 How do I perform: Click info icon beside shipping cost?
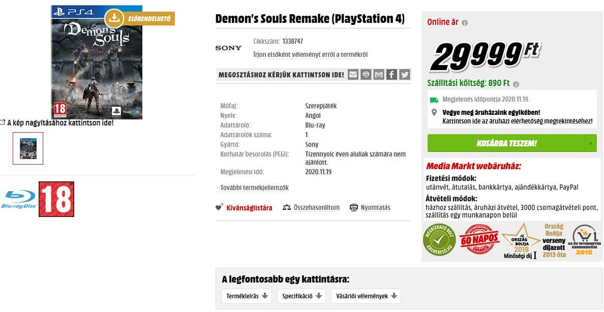coord(516,84)
